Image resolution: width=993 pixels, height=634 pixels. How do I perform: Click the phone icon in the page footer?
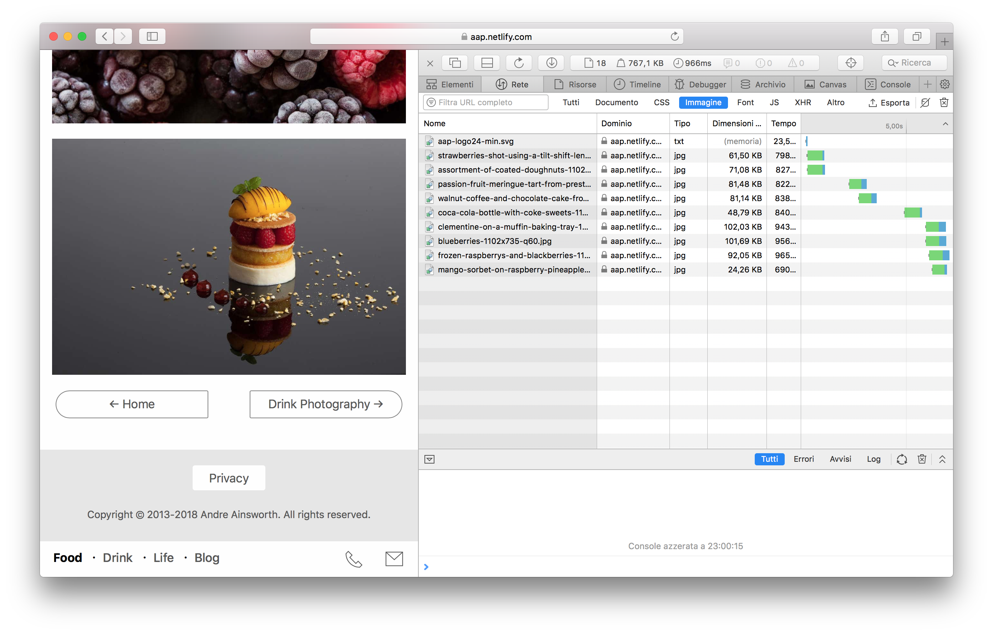(354, 559)
